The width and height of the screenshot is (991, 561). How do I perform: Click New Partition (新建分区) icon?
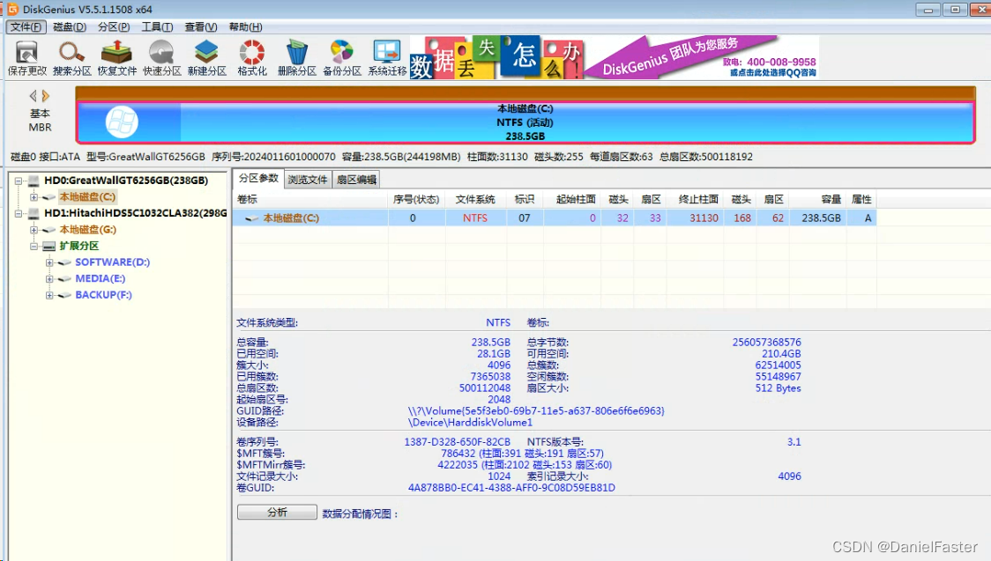pyautogui.click(x=206, y=58)
